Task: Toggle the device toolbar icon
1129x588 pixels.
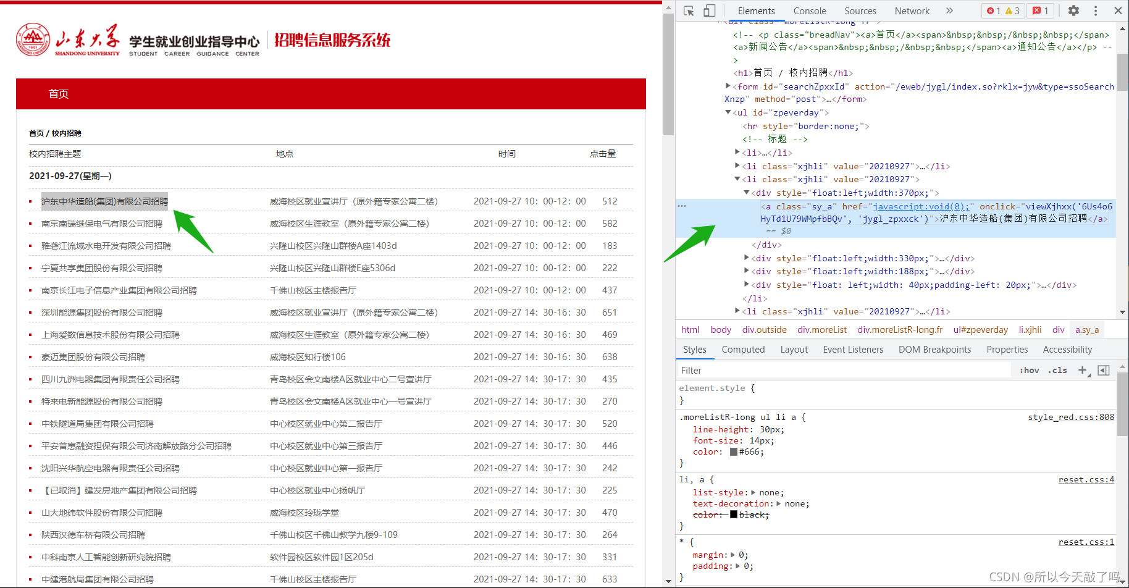Action: pos(710,10)
